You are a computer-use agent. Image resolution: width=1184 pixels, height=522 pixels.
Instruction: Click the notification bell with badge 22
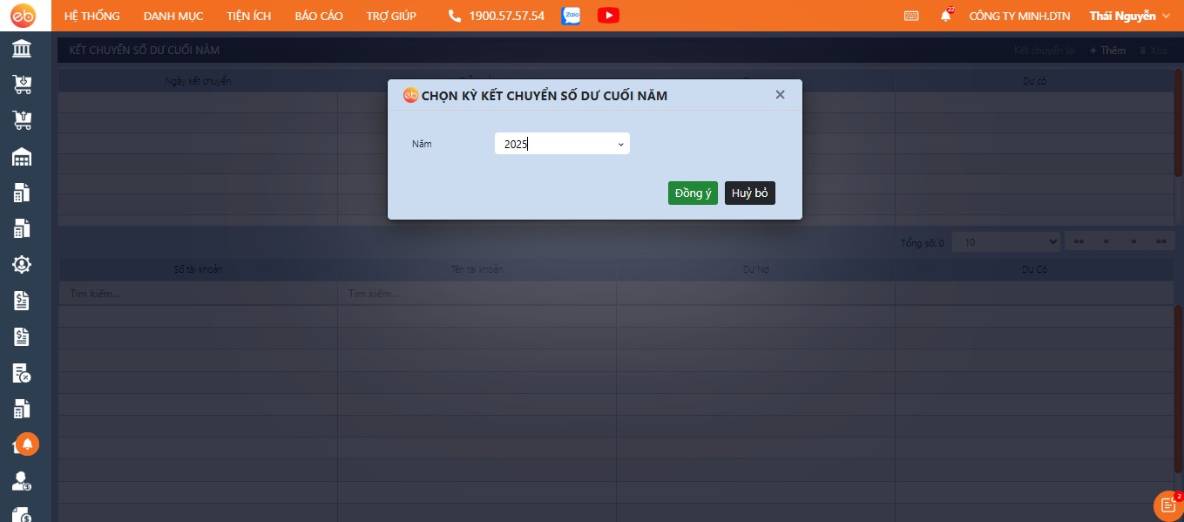point(945,16)
